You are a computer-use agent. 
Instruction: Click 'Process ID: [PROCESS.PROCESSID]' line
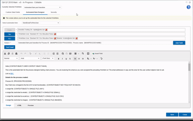tap(18, 81)
